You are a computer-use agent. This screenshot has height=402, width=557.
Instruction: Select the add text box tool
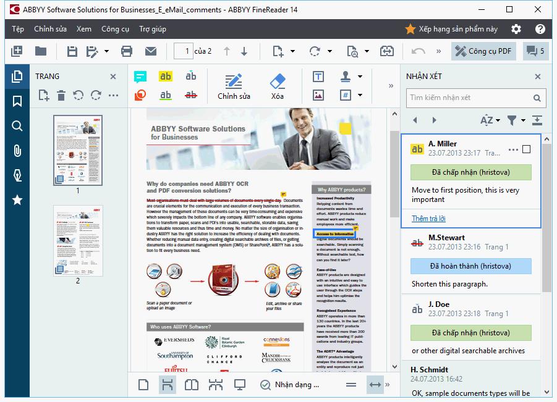coord(318,77)
